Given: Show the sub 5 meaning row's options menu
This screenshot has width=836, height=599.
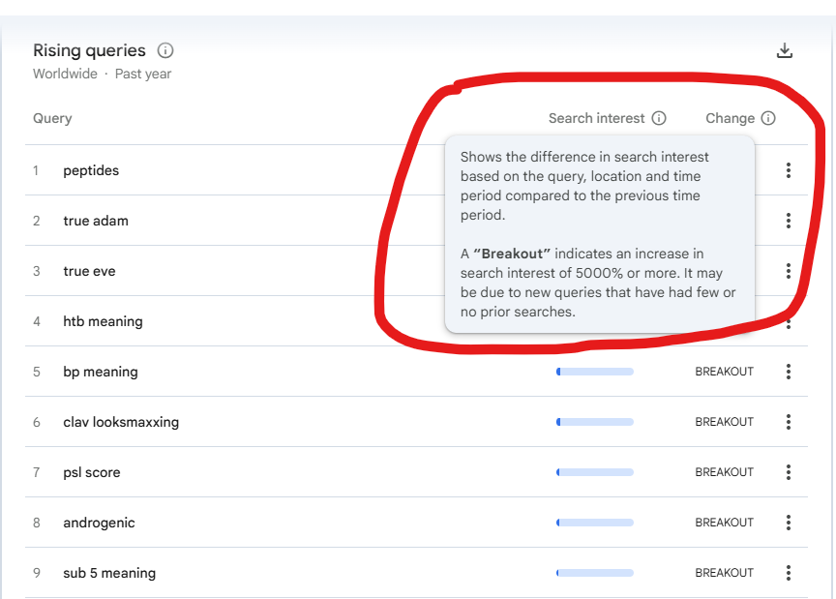Looking at the screenshot, I should [x=789, y=573].
